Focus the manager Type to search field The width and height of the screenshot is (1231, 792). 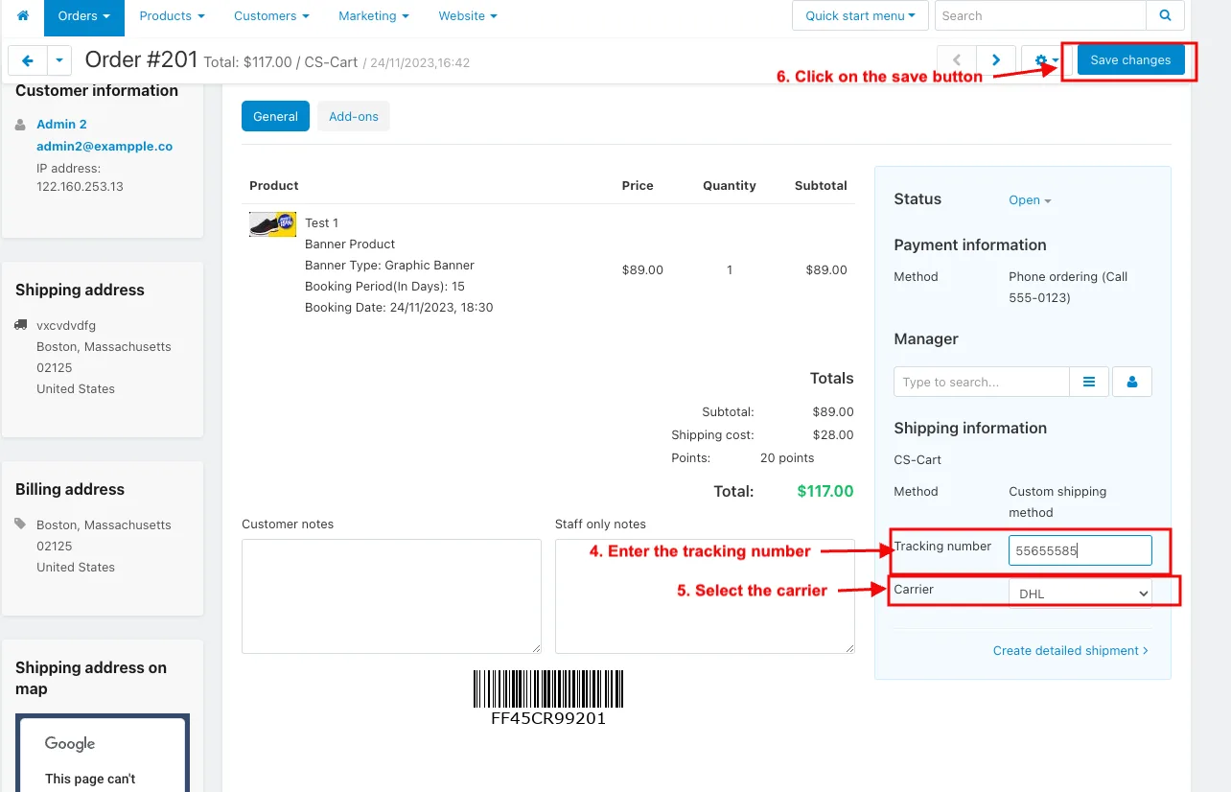click(x=982, y=382)
